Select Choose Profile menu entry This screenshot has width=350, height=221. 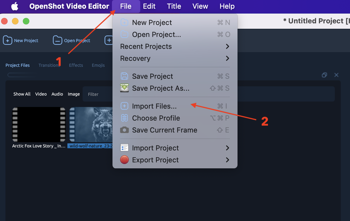coord(175,118)
